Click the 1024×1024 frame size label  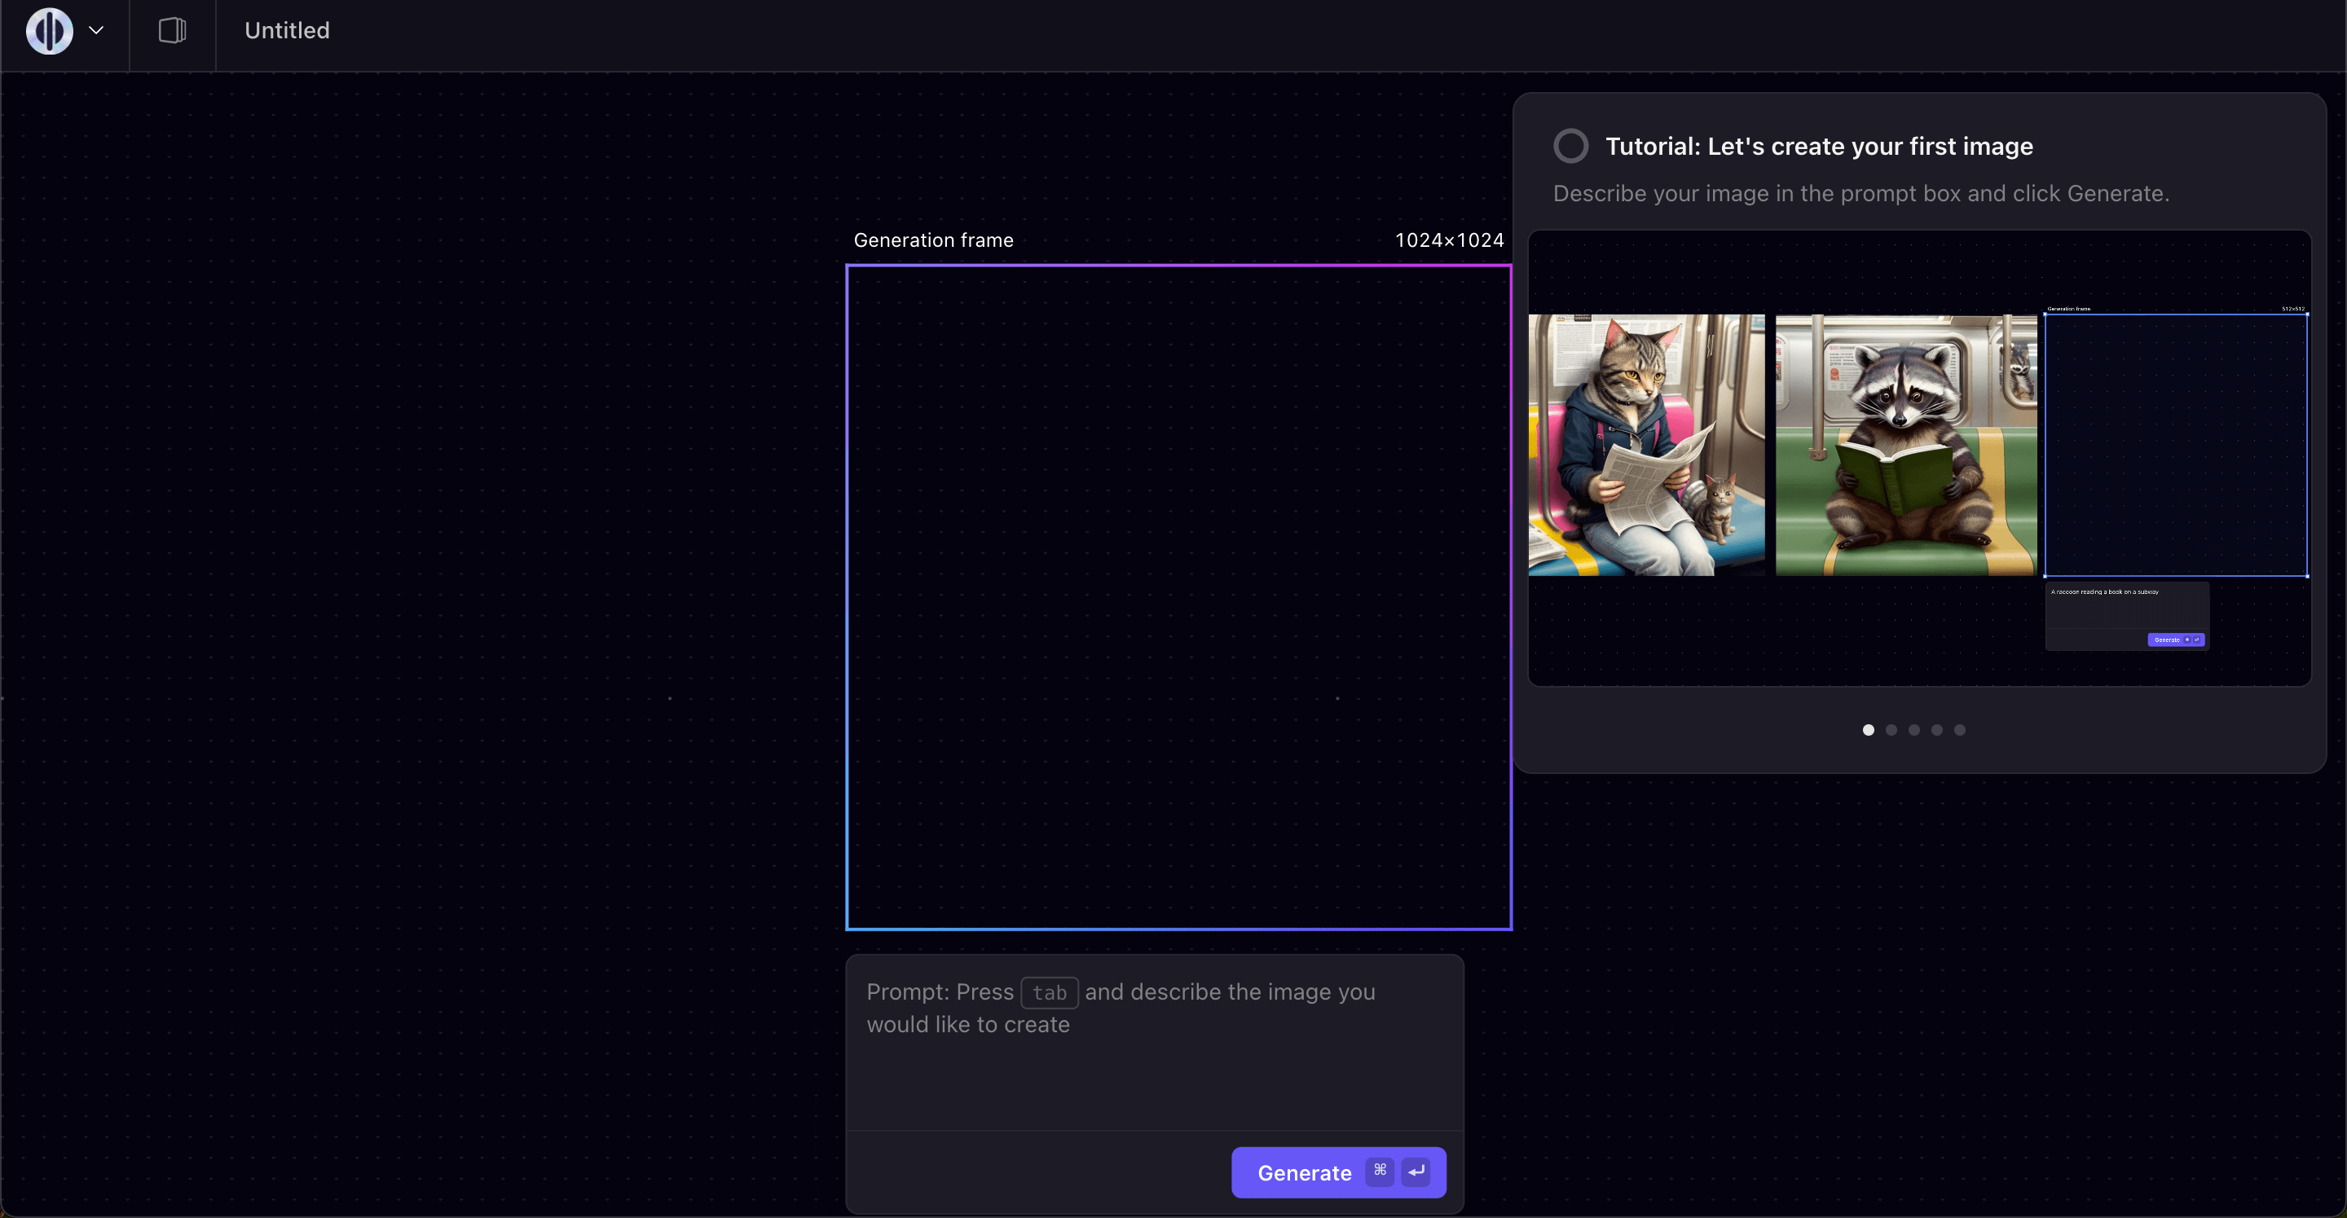pos(1449,240)
